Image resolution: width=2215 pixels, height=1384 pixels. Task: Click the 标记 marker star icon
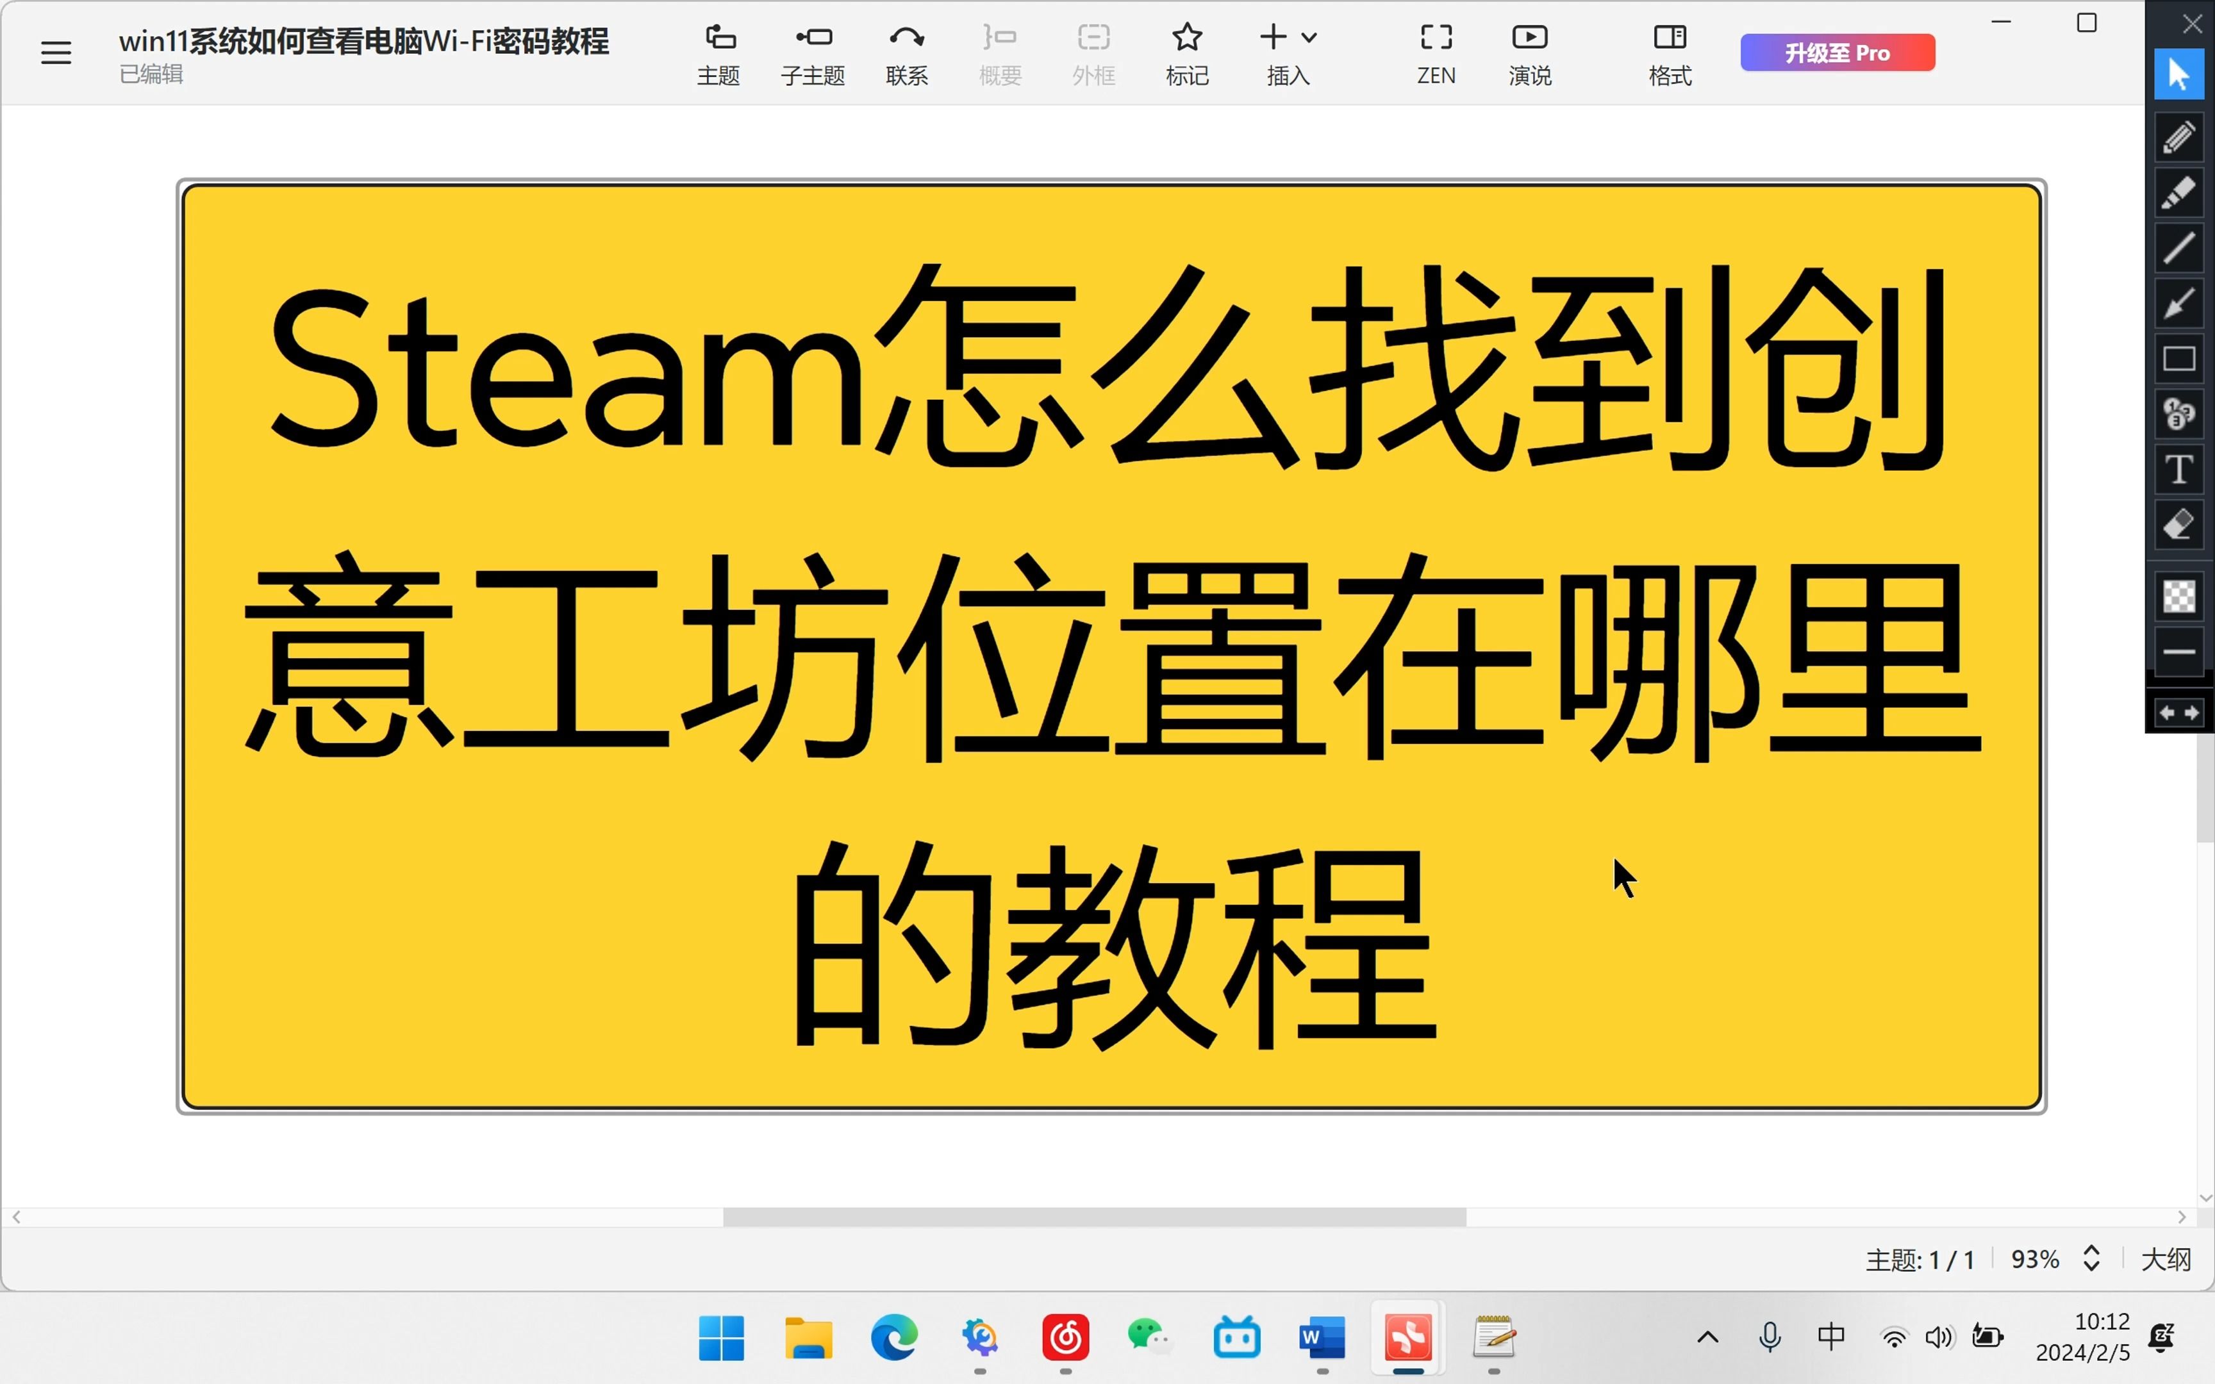tap(1187, 38)
